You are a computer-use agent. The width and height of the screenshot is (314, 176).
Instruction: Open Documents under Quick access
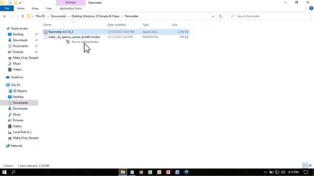[20, 46]
